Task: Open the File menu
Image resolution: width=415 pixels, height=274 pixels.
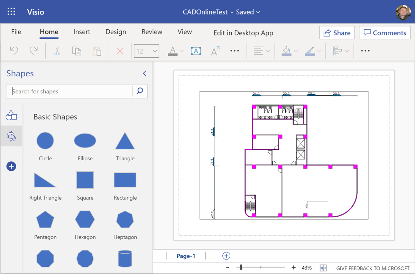Action: (x=16, y=32)
